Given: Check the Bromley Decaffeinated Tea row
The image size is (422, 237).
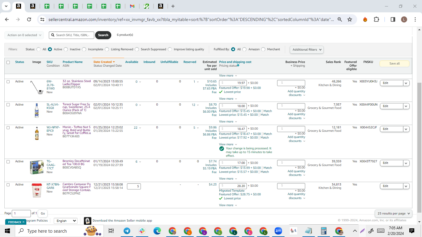Looking at the screenshot, I should click(8, 162).
